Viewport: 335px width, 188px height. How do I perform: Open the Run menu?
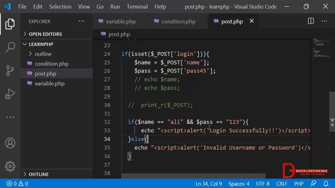coord(115,7)
